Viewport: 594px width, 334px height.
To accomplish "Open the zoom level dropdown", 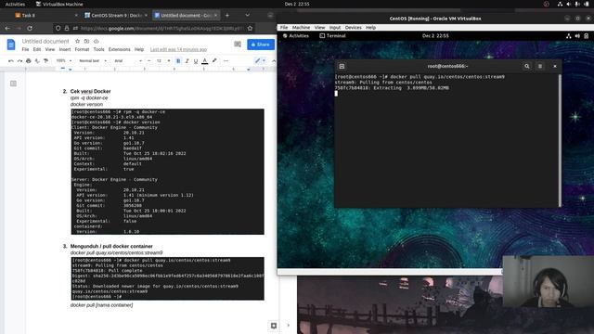I will coord(64,60).
